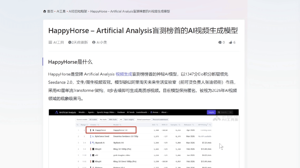300x168 pixels.
Task: Sort by the API Pricing column header in the screenshot
Action: [x=204, y=125]
